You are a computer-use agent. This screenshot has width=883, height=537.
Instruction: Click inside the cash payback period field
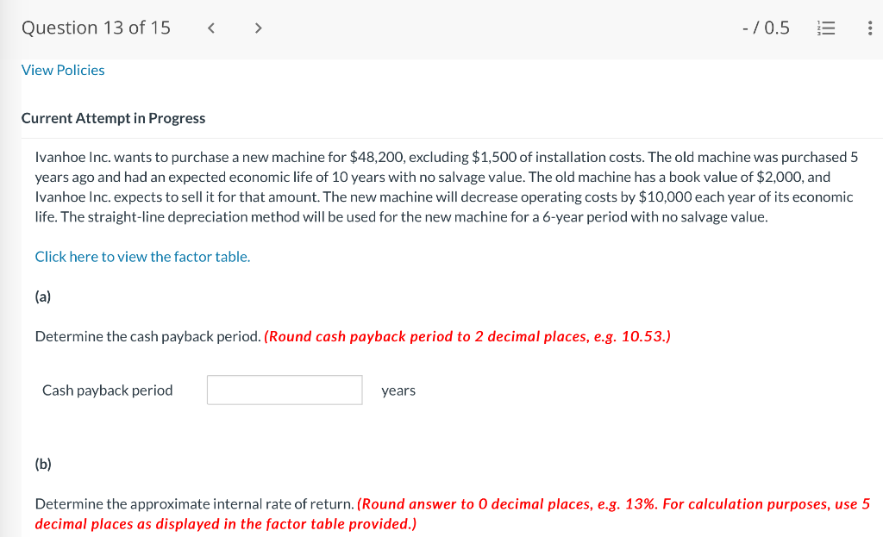(x=284, y=390)
